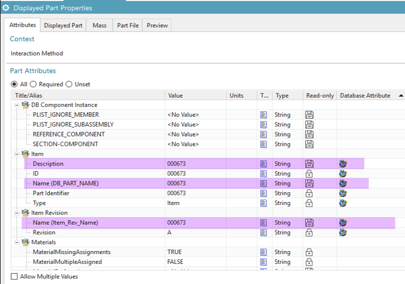405x284 pixels.
Task: Click the PLIST_IGNORE_SUBASSEMBLY row save icon
Action: pos(309,124)
